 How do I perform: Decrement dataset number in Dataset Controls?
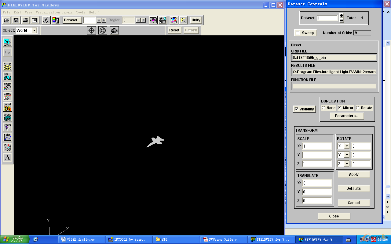(342, 20)
